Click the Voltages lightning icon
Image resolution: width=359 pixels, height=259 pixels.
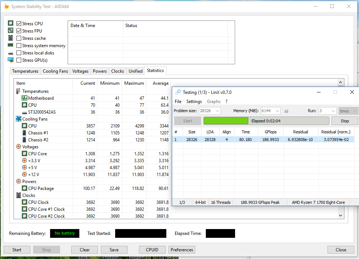click(19, 146)
